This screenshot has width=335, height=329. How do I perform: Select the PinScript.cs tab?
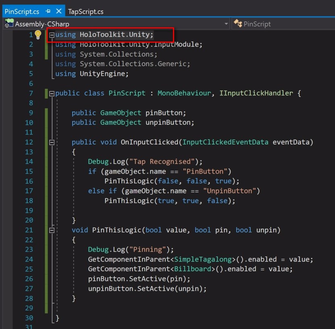click(22, 12)
